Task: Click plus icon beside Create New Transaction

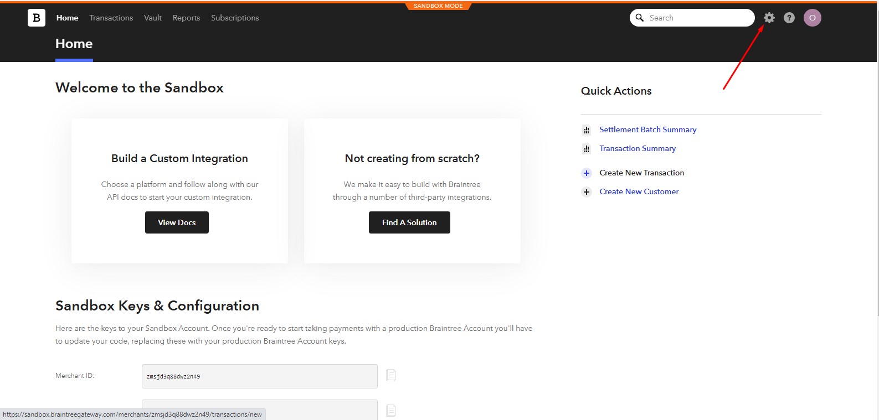Action: point(587,173)
